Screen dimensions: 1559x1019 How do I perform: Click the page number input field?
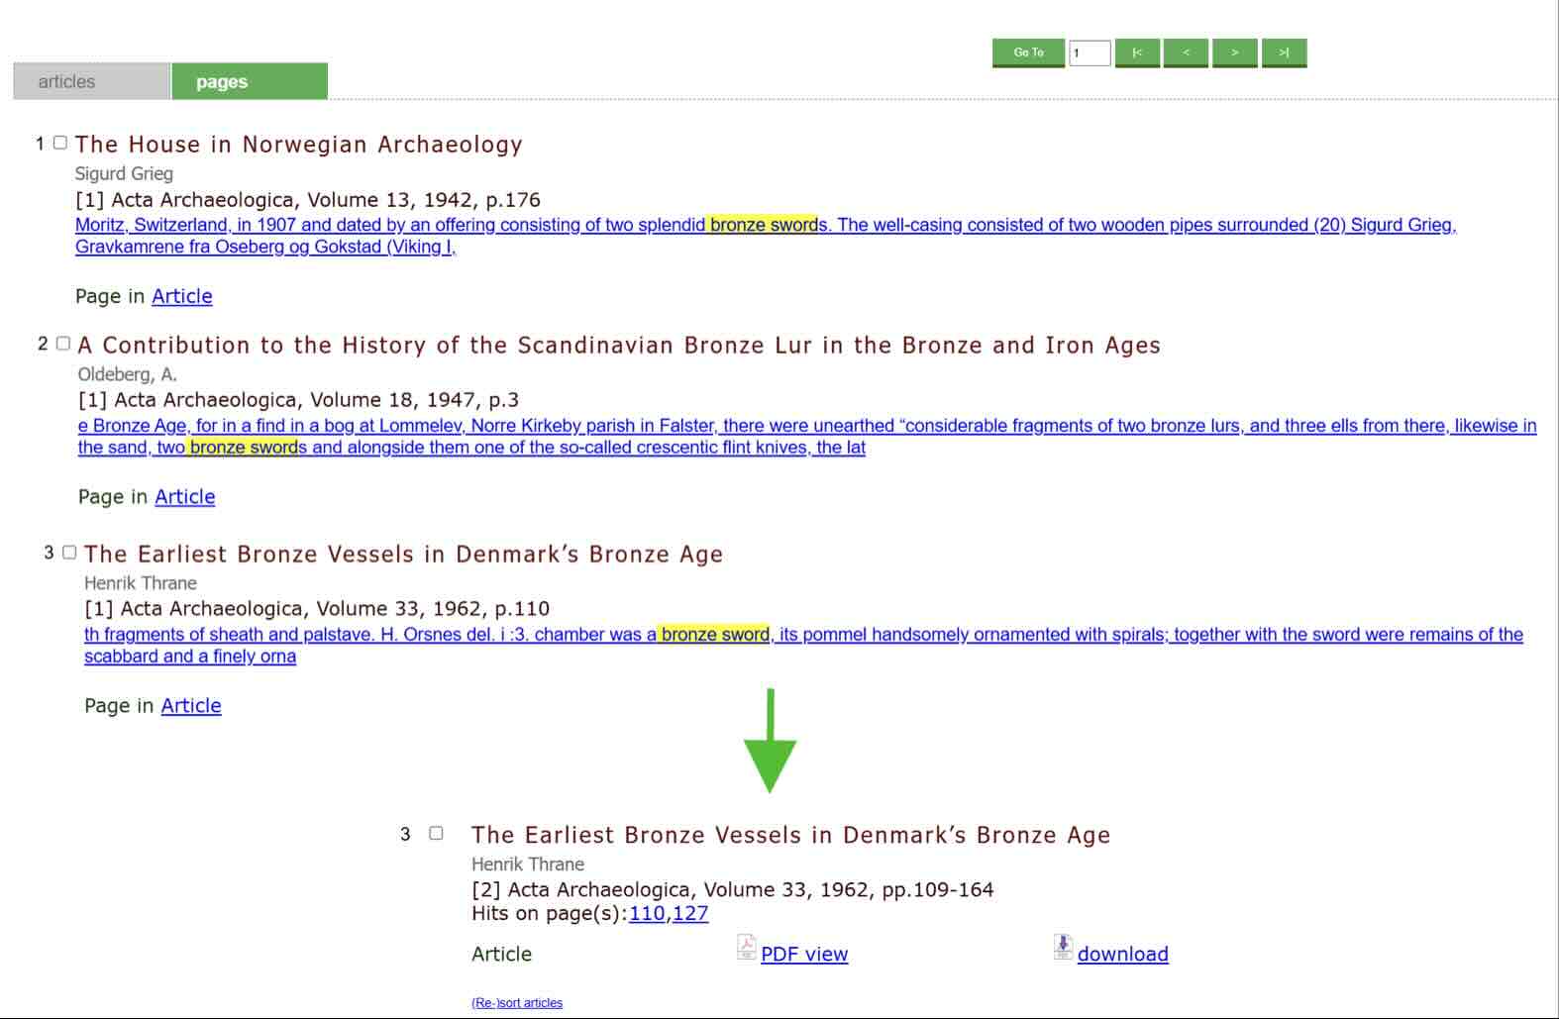tap(1089, 52)
